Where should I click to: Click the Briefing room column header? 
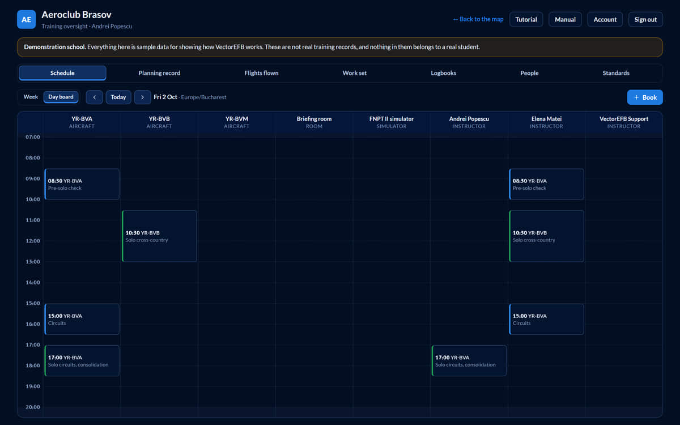(314, 122)
